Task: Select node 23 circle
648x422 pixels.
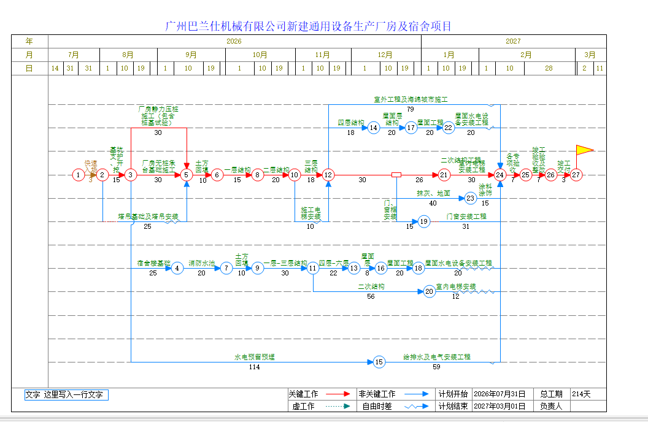Action: click(471, 199)
